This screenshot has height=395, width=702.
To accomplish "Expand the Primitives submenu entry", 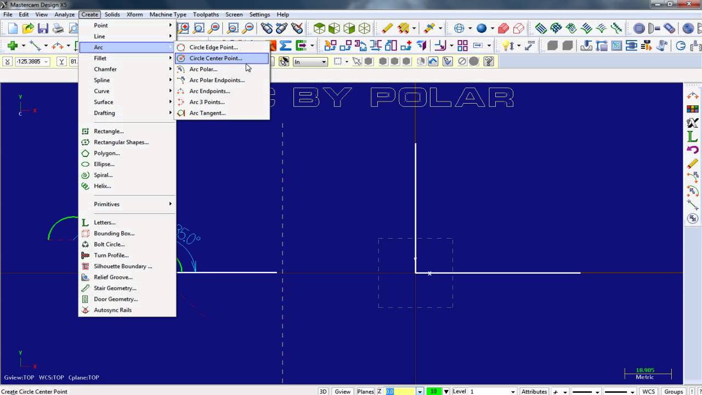I will [127, 204].
